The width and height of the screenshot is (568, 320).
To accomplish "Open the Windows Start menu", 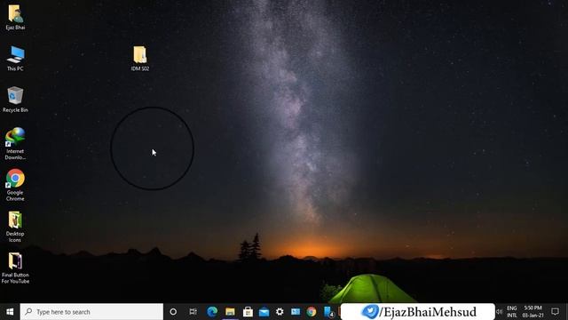I will [x=10, y=312].
